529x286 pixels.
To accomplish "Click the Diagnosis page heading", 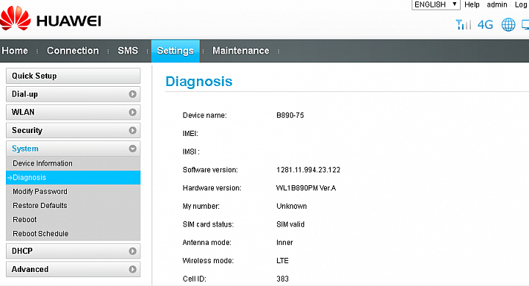I will pyautogui.click(x=199, y=82).
